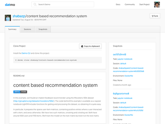
Task: Click README title 'content based recommendation system'
Action: point(55,85)
